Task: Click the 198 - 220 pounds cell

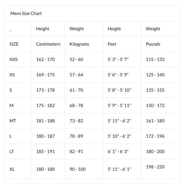Action: tap(155, 167)
